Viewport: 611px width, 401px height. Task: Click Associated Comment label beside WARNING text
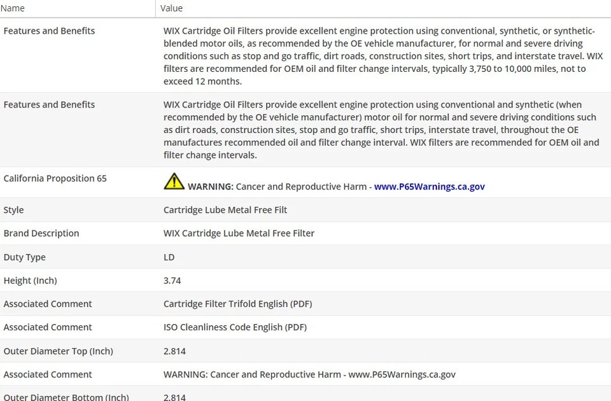coord(48,374)
